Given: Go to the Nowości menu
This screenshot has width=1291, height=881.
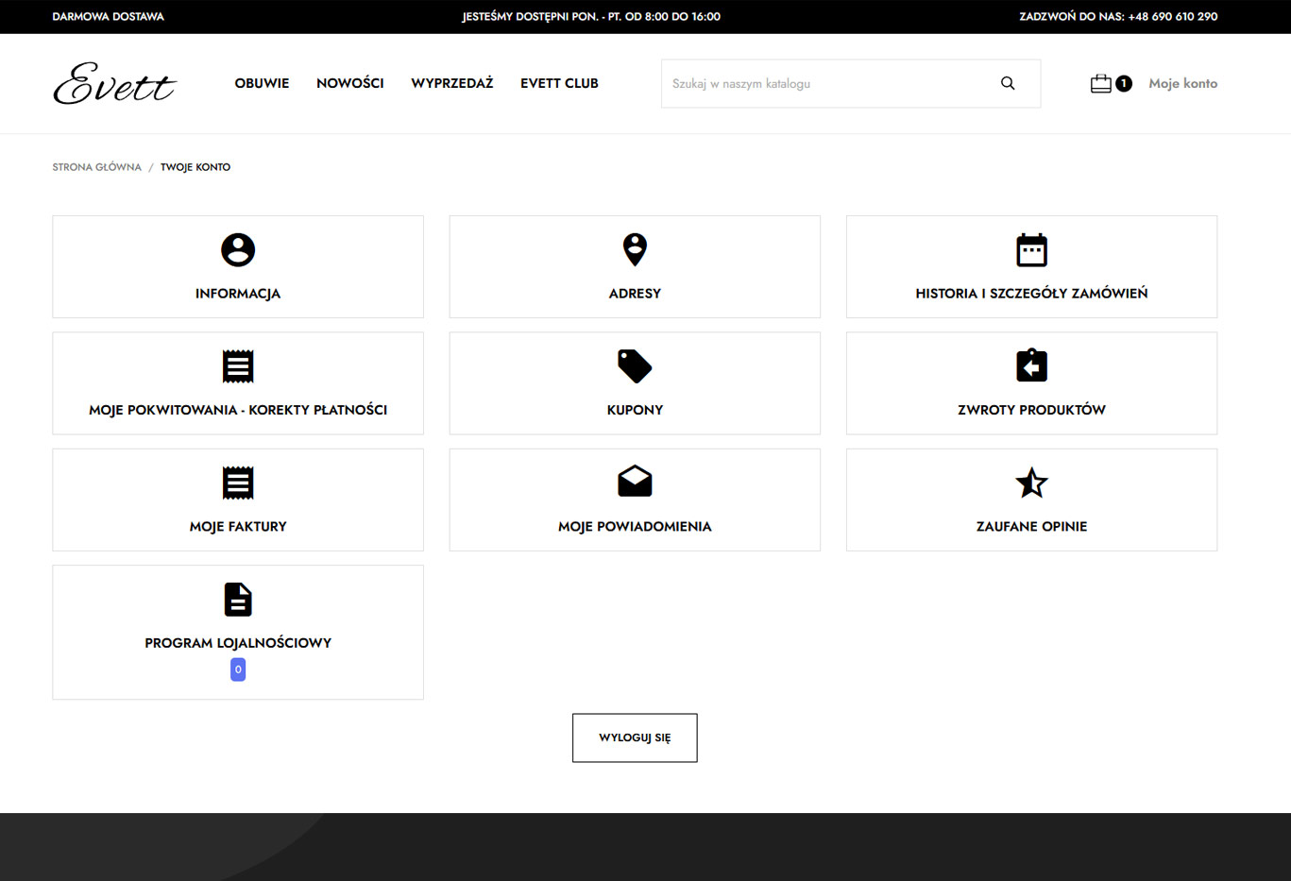Looking at the screenshot, I should point(349,83).
